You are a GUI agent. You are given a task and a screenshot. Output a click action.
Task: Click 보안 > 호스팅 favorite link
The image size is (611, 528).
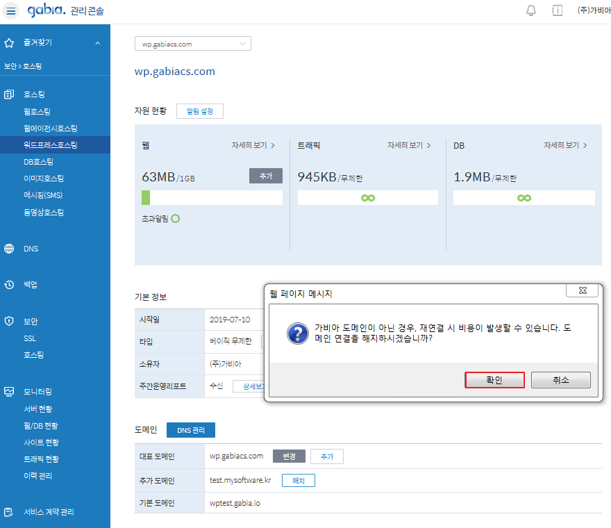coord(23,66)
